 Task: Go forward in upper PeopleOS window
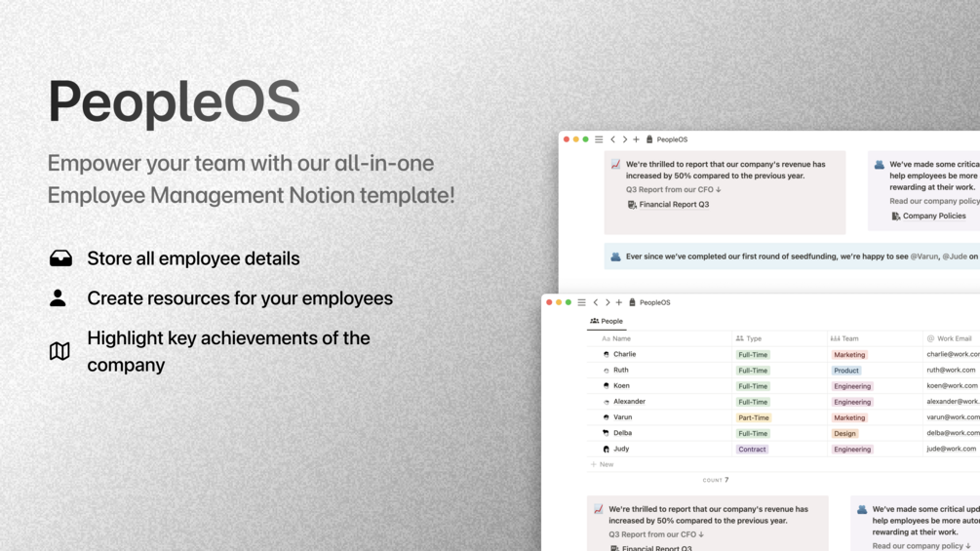(624, 139)
